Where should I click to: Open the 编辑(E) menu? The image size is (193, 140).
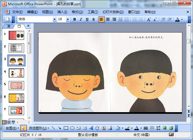32,12
